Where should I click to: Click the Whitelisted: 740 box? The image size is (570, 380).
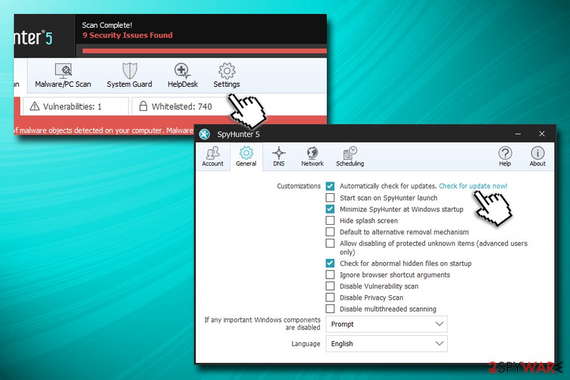(182, 106)
